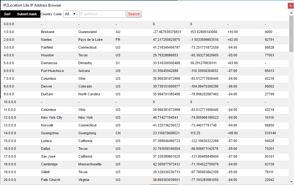The image size is (294, 185).
Task: Click the Search button
Action: 134,14
